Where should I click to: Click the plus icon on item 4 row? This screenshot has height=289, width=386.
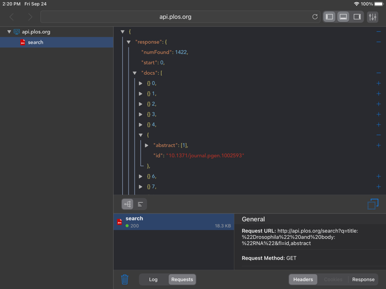point(379,124)
